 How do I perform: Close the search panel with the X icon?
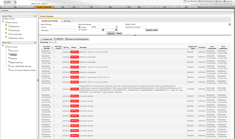point(230,25)
